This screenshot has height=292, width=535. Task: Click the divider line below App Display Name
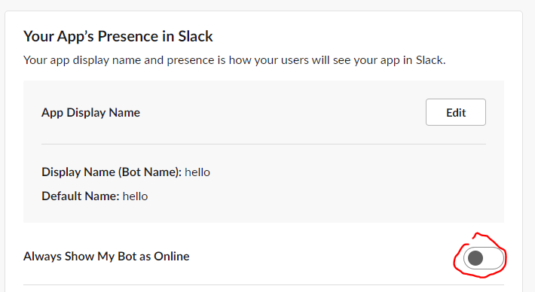(264, 144)
